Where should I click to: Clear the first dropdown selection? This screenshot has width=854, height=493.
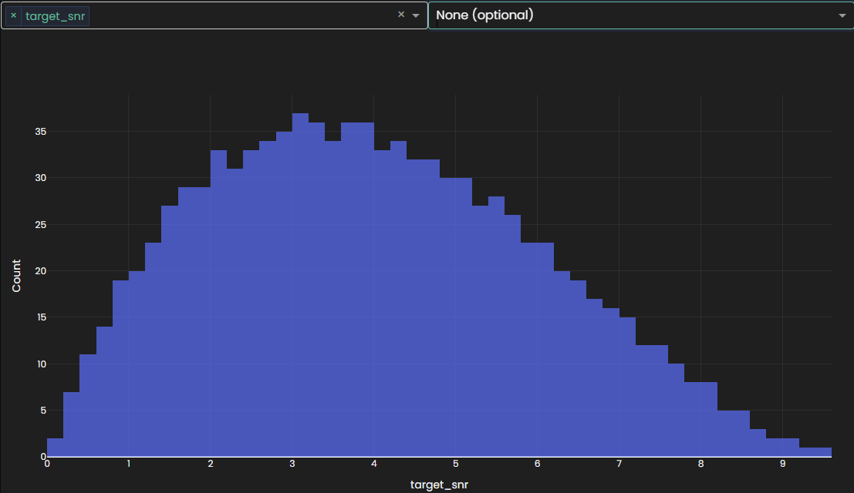pyautogui.click(x=401, y=15)
